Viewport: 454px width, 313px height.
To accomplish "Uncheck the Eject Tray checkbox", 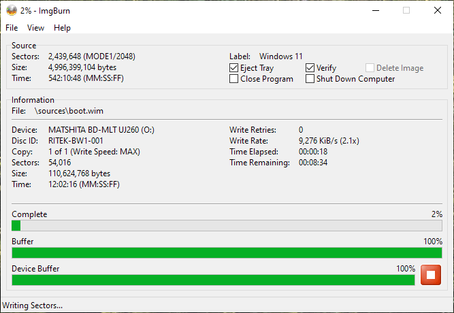I will [234, 68].
